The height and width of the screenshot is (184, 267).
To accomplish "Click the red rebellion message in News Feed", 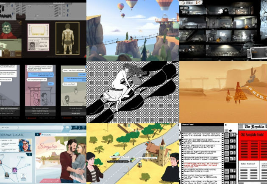I will pos(202,165).
